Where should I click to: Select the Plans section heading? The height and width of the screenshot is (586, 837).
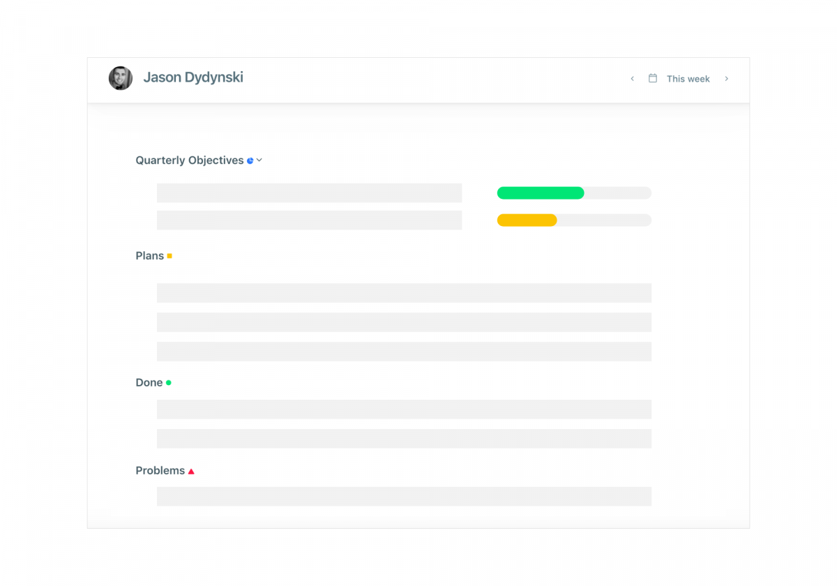tap(149, 255)
